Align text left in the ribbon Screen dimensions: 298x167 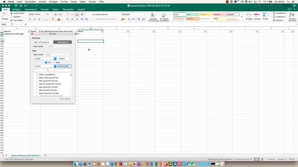point(68,19)
